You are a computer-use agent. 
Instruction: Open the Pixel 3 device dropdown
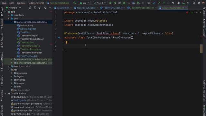click(x=99, y=3)
